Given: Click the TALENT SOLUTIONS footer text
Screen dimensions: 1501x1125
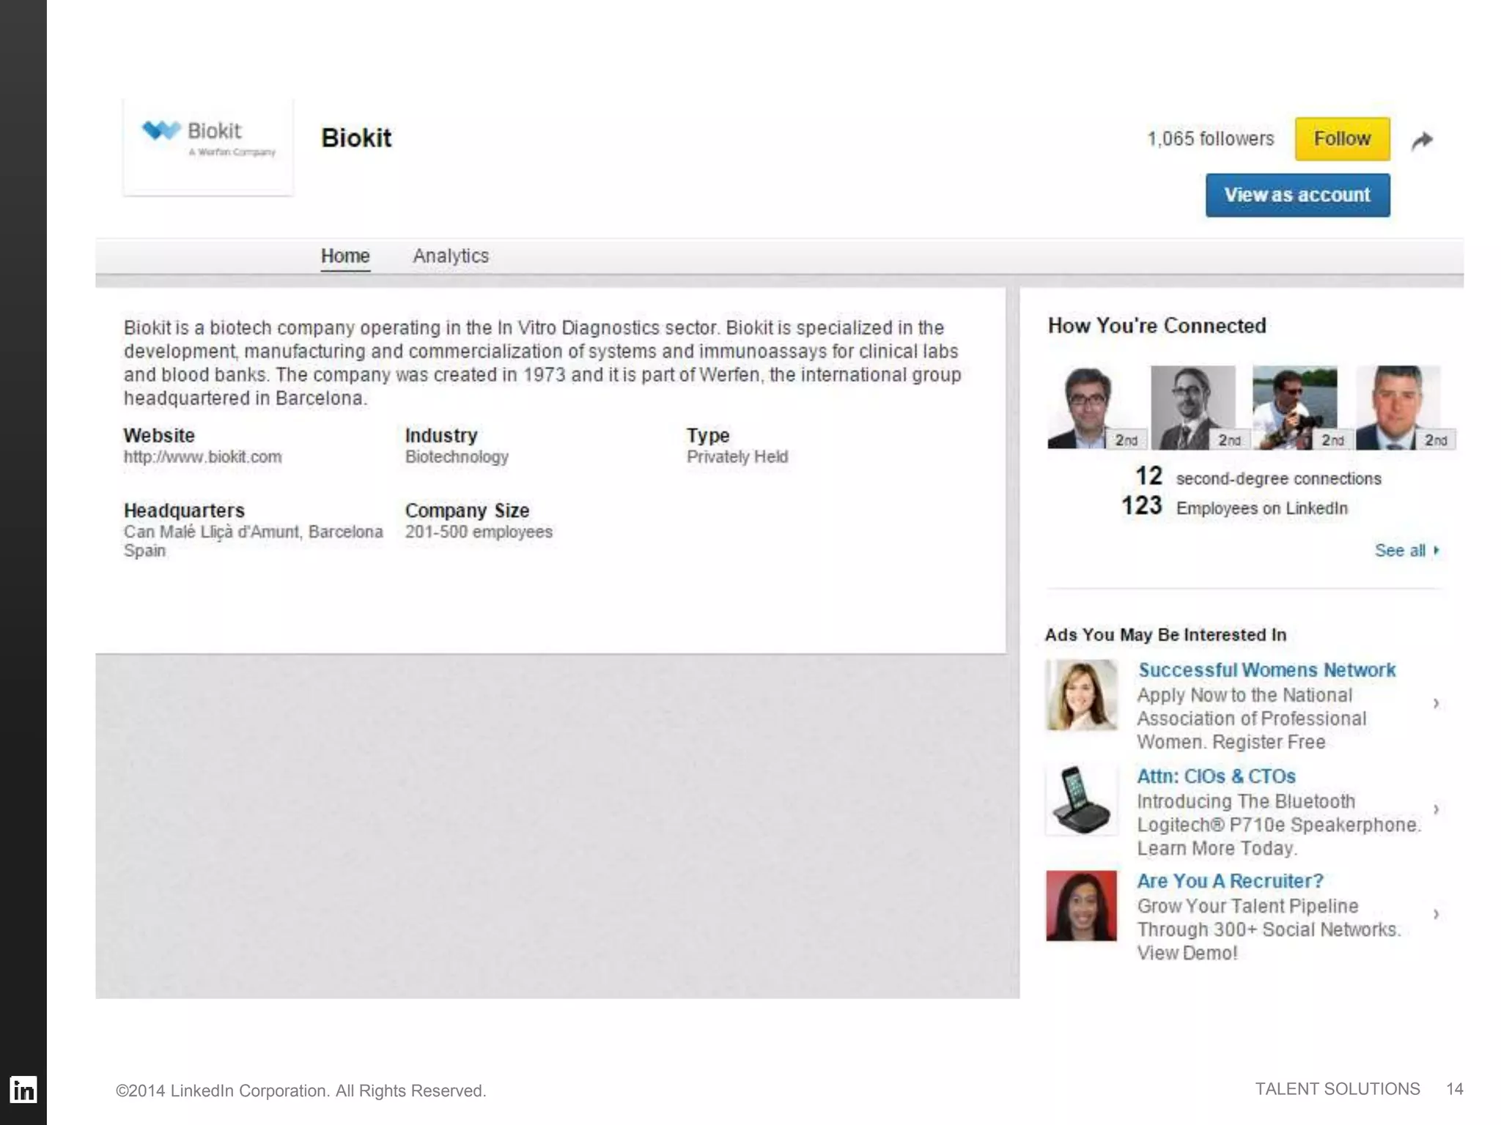Looking at the screenshot, I should (1338, 1089).
